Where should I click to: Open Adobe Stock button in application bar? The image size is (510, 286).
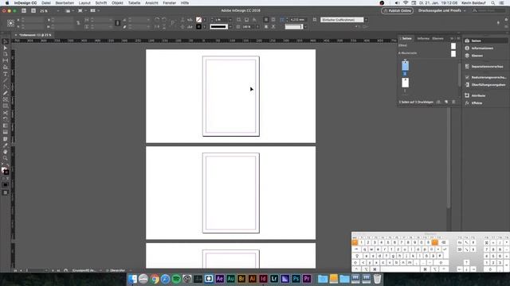tap(33, 10)
